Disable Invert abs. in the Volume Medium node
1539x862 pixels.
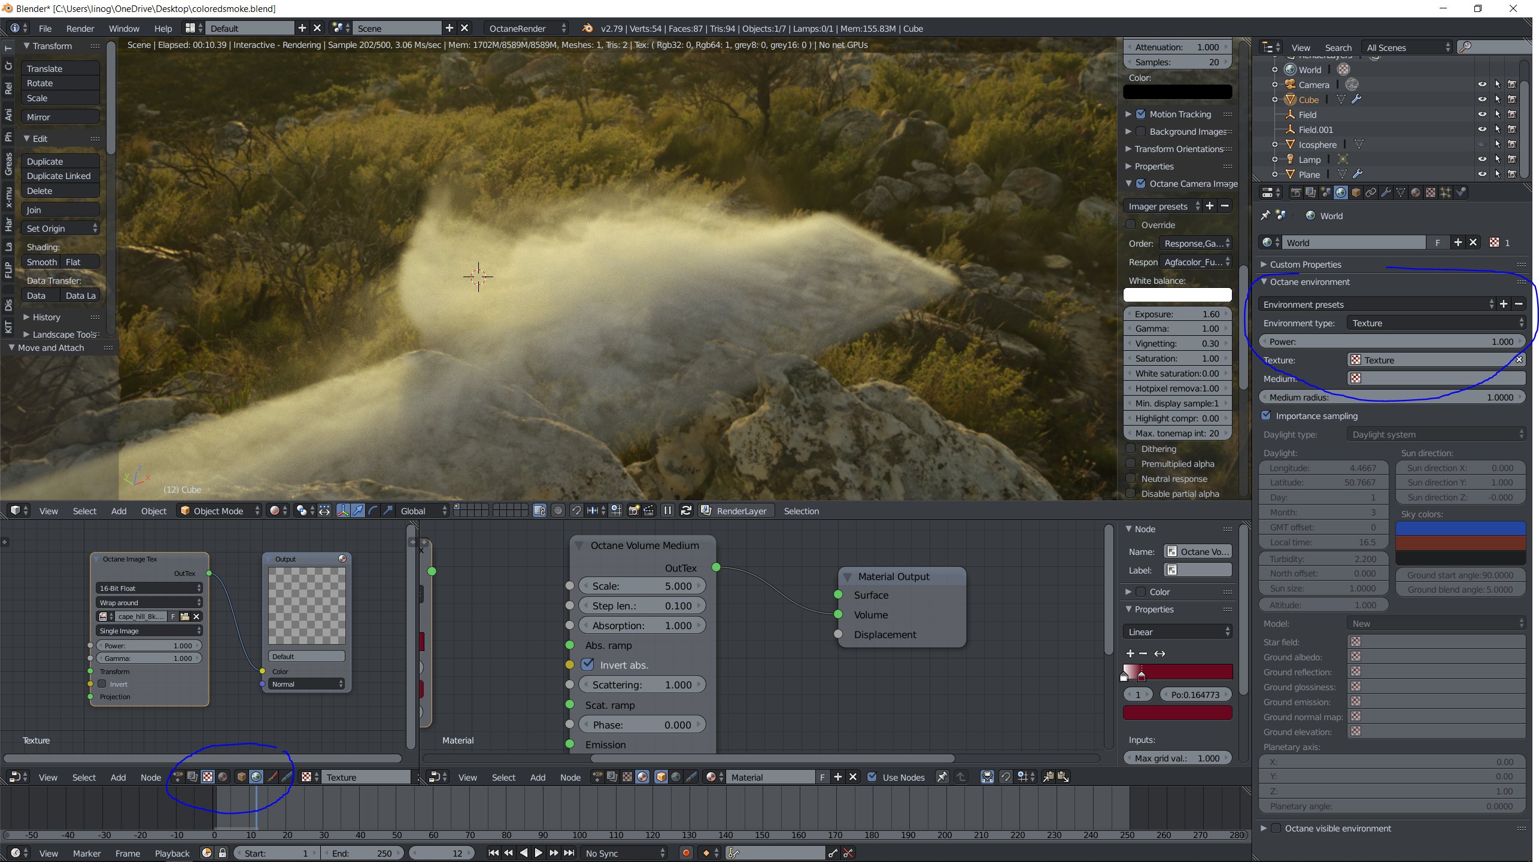click(588, 664)
